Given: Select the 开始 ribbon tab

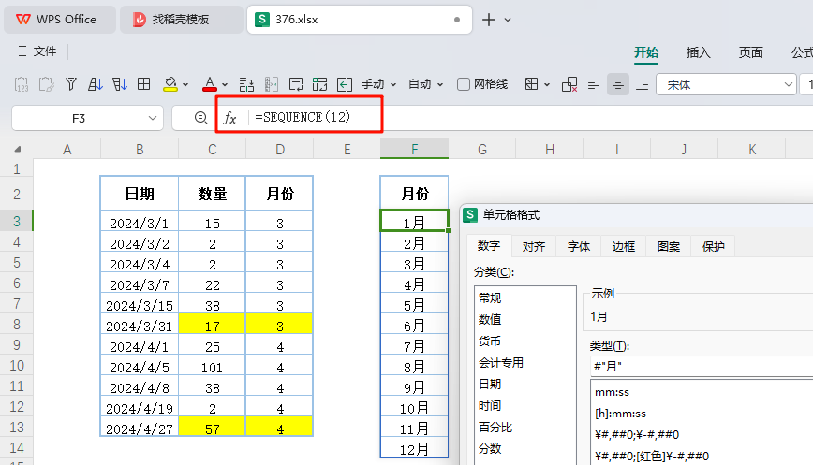Looking at the screenshot, I should coord(646,52).
